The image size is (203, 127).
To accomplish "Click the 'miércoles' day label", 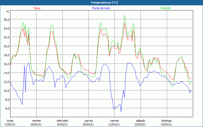I will (62, 121).
